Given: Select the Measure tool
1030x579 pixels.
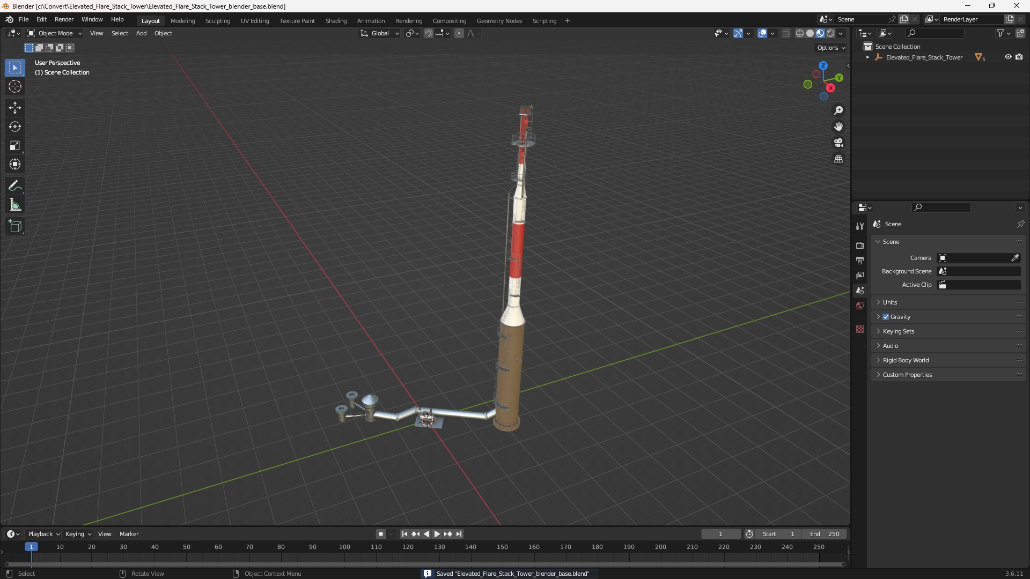Looking at the screenshot, I should (15, 205).
